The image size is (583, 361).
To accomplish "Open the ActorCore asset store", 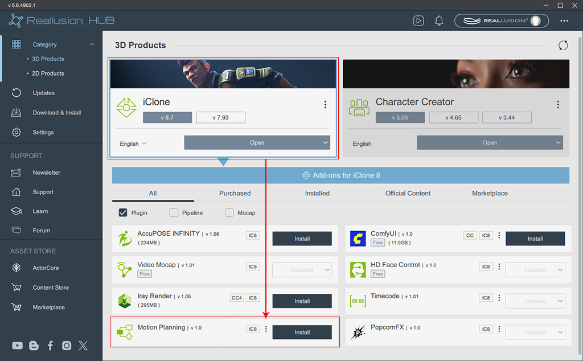I will [x=46, y=268].
